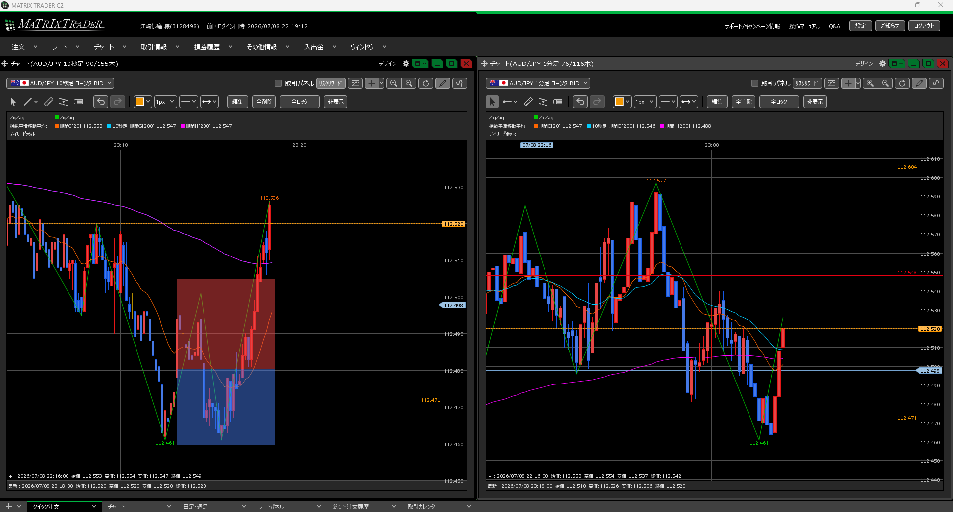Select the Fibonacci lines tool in 10秒足 chart
This screenshot has height=512, width=953.
coord(64,102)
